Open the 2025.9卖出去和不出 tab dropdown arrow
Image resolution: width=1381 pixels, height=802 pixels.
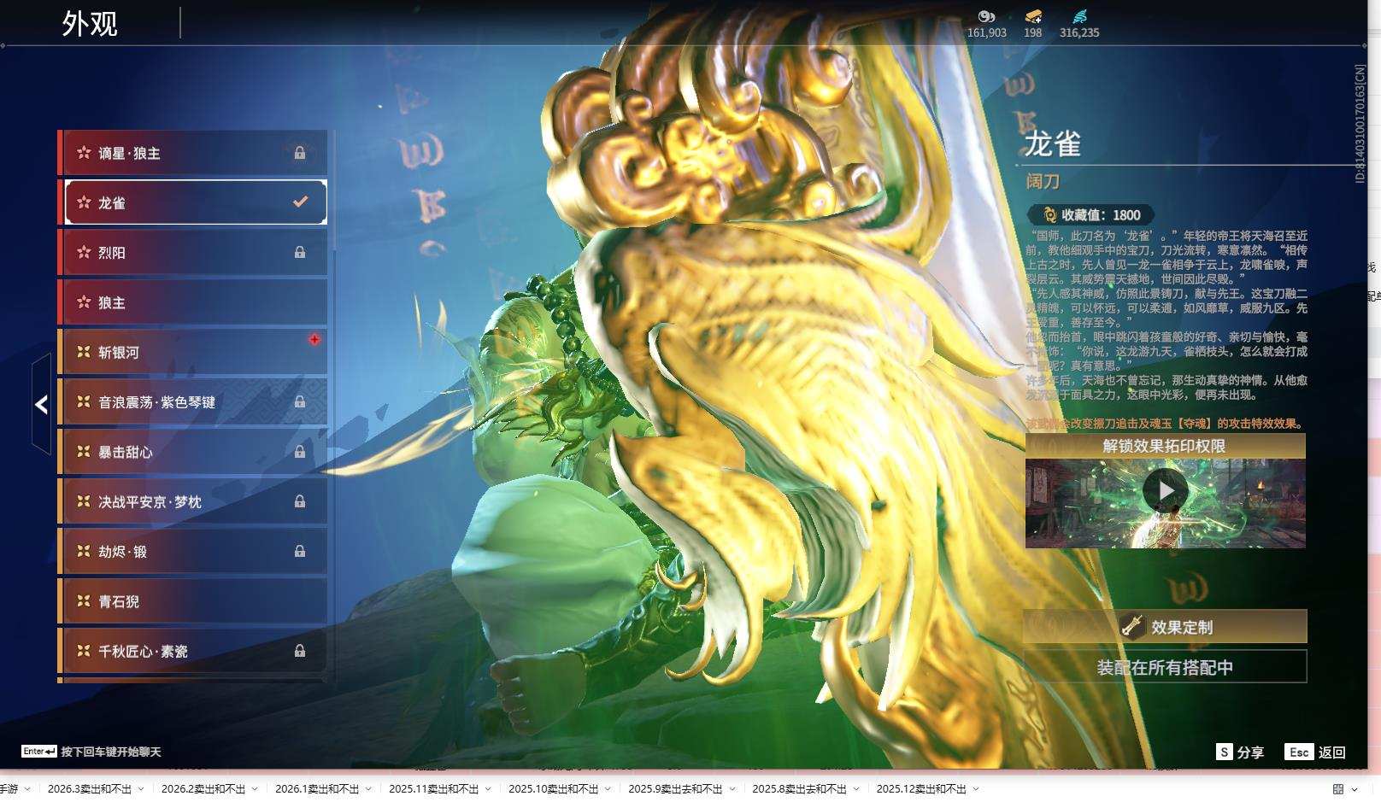[732, 789]
